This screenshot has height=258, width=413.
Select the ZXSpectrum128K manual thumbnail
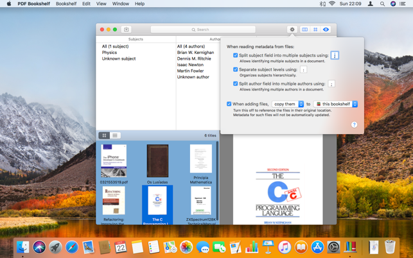point(201,201)
